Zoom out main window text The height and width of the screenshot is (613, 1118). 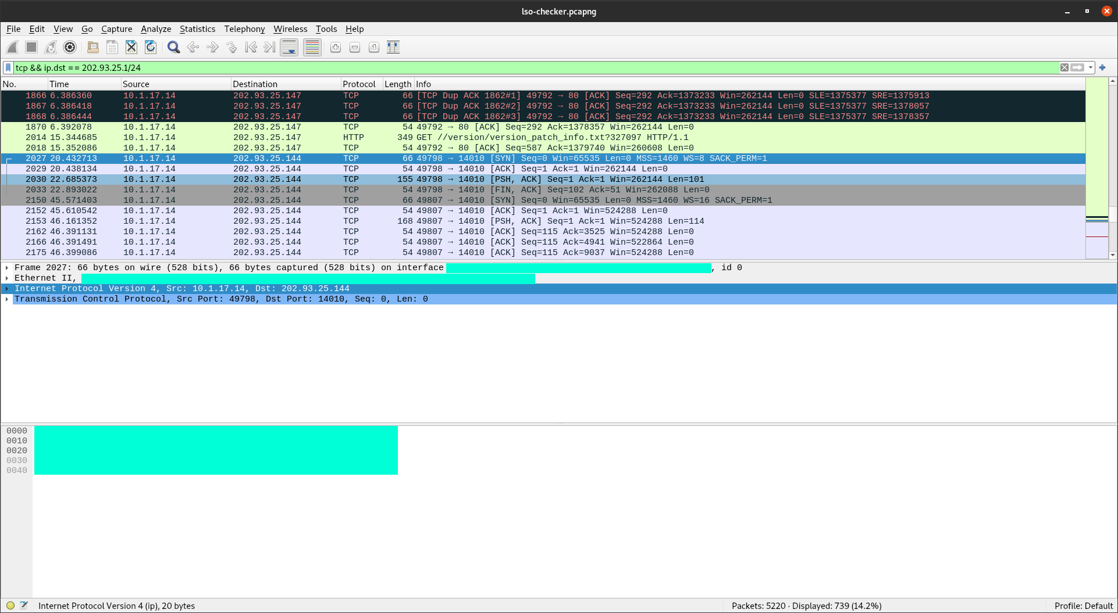(355, 48)
